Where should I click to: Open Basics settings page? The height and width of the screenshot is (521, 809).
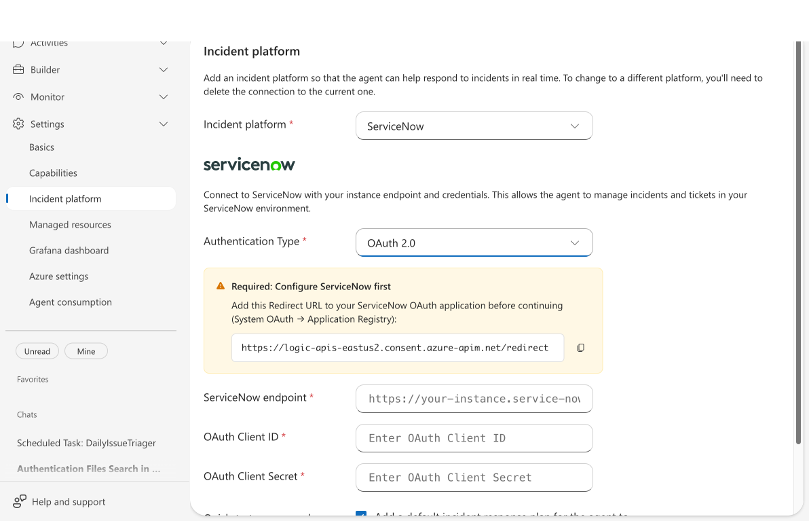41,147
